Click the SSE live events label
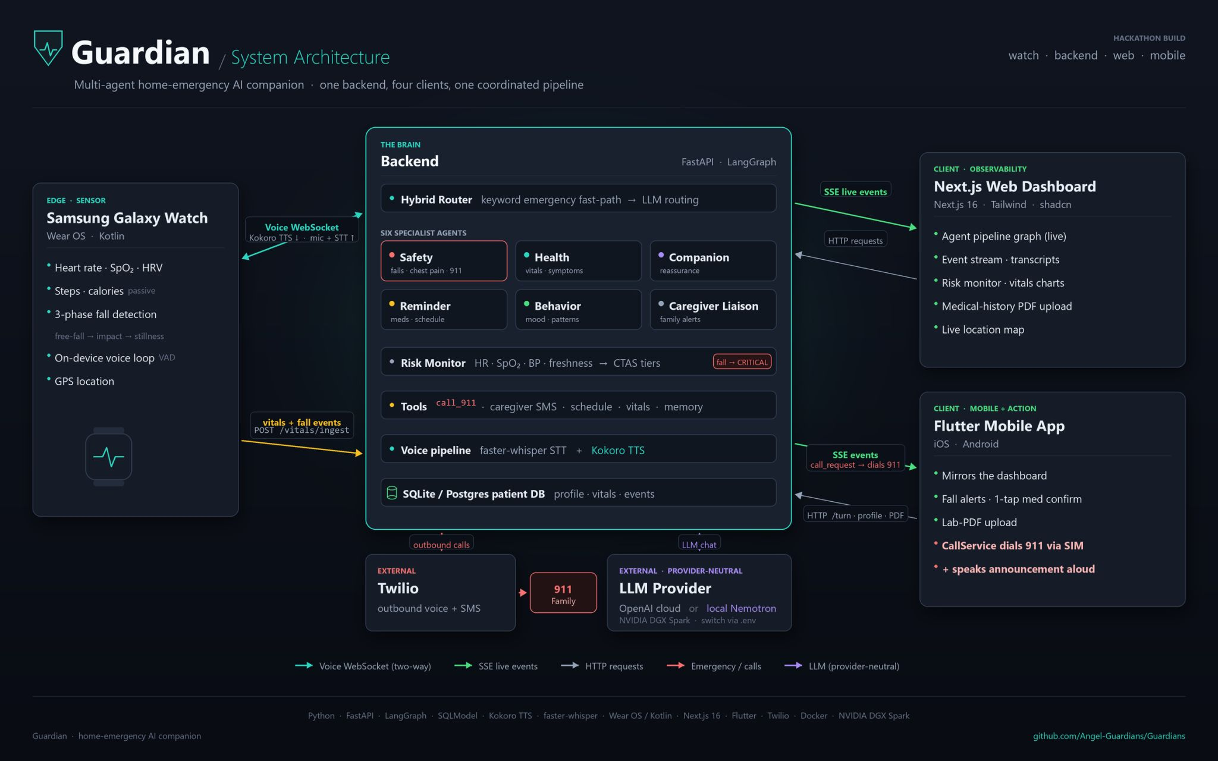Image resolution: width=1218 pixels, height=761 pixels. point(855,190)
